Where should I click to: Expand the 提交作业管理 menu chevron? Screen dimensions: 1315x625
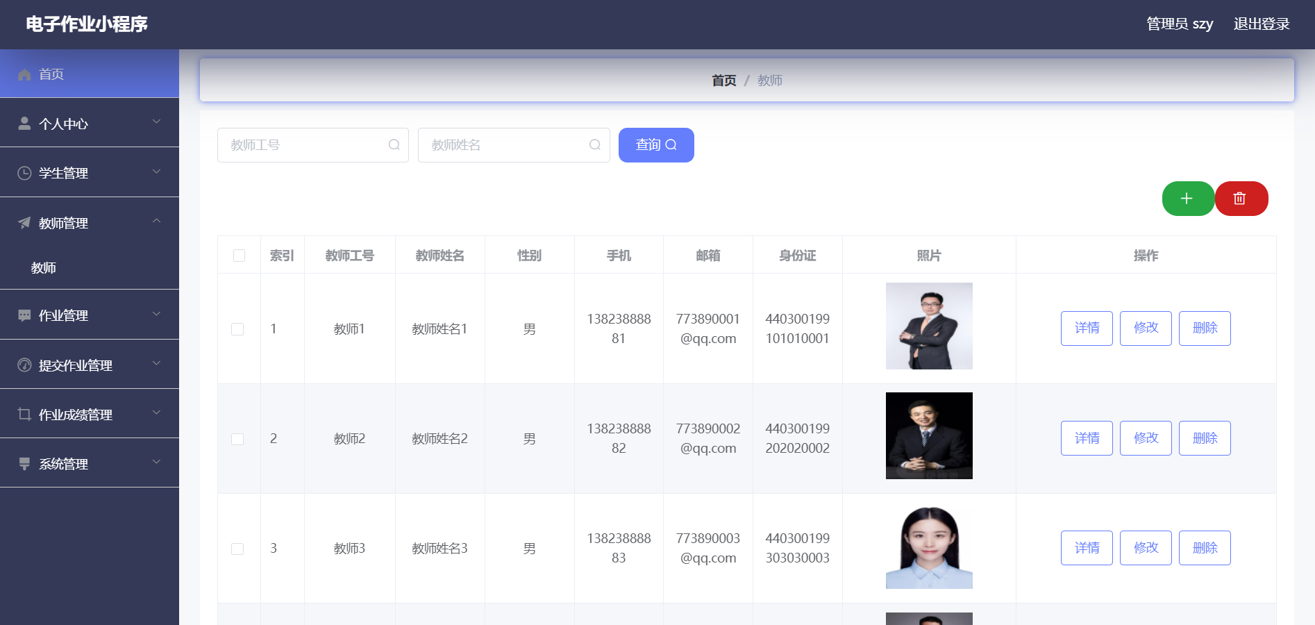click(x=156, y=363)
